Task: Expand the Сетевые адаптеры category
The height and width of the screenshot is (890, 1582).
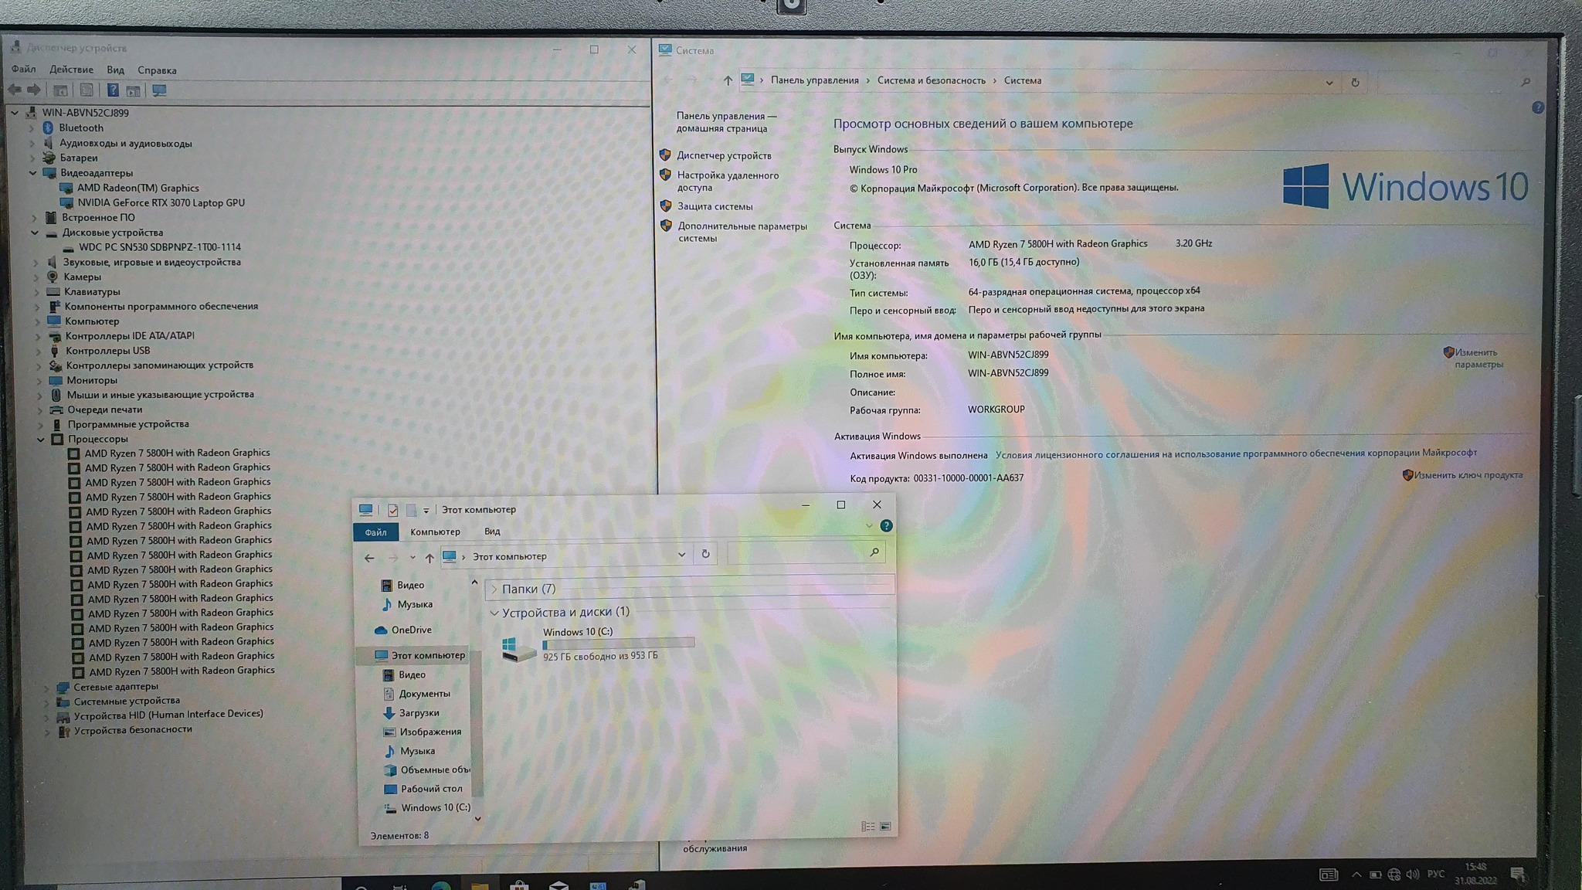Action: (46, 687)
